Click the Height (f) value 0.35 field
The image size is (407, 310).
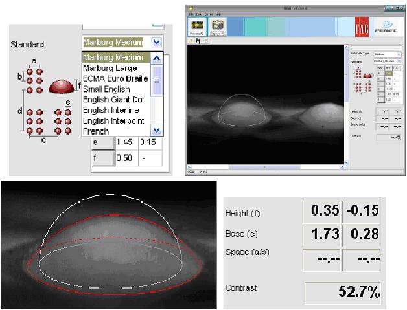pos(321,210)
